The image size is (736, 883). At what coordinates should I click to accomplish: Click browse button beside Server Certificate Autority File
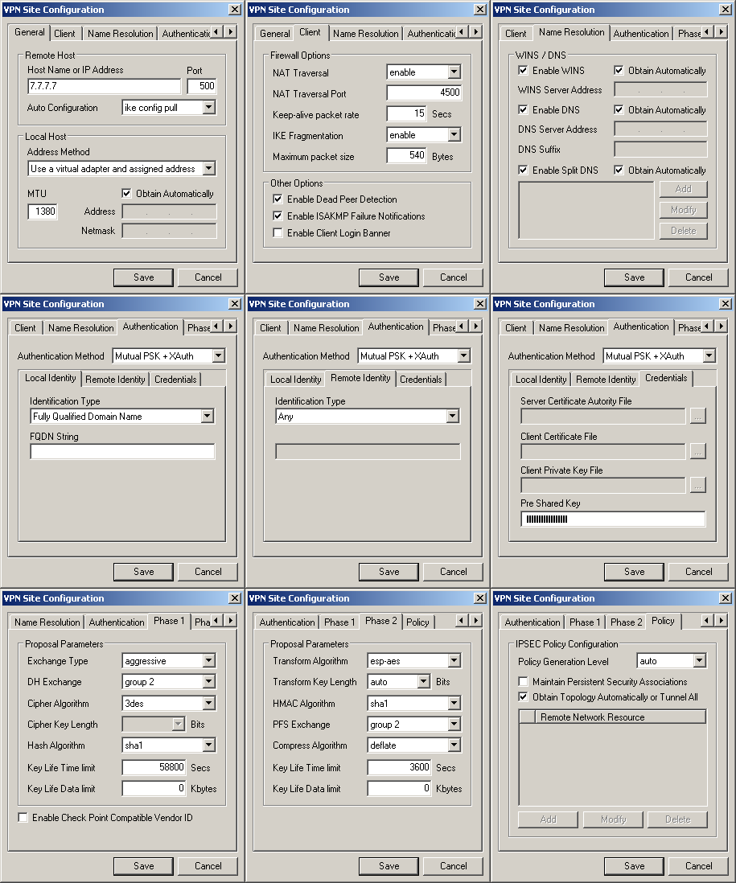697,417
